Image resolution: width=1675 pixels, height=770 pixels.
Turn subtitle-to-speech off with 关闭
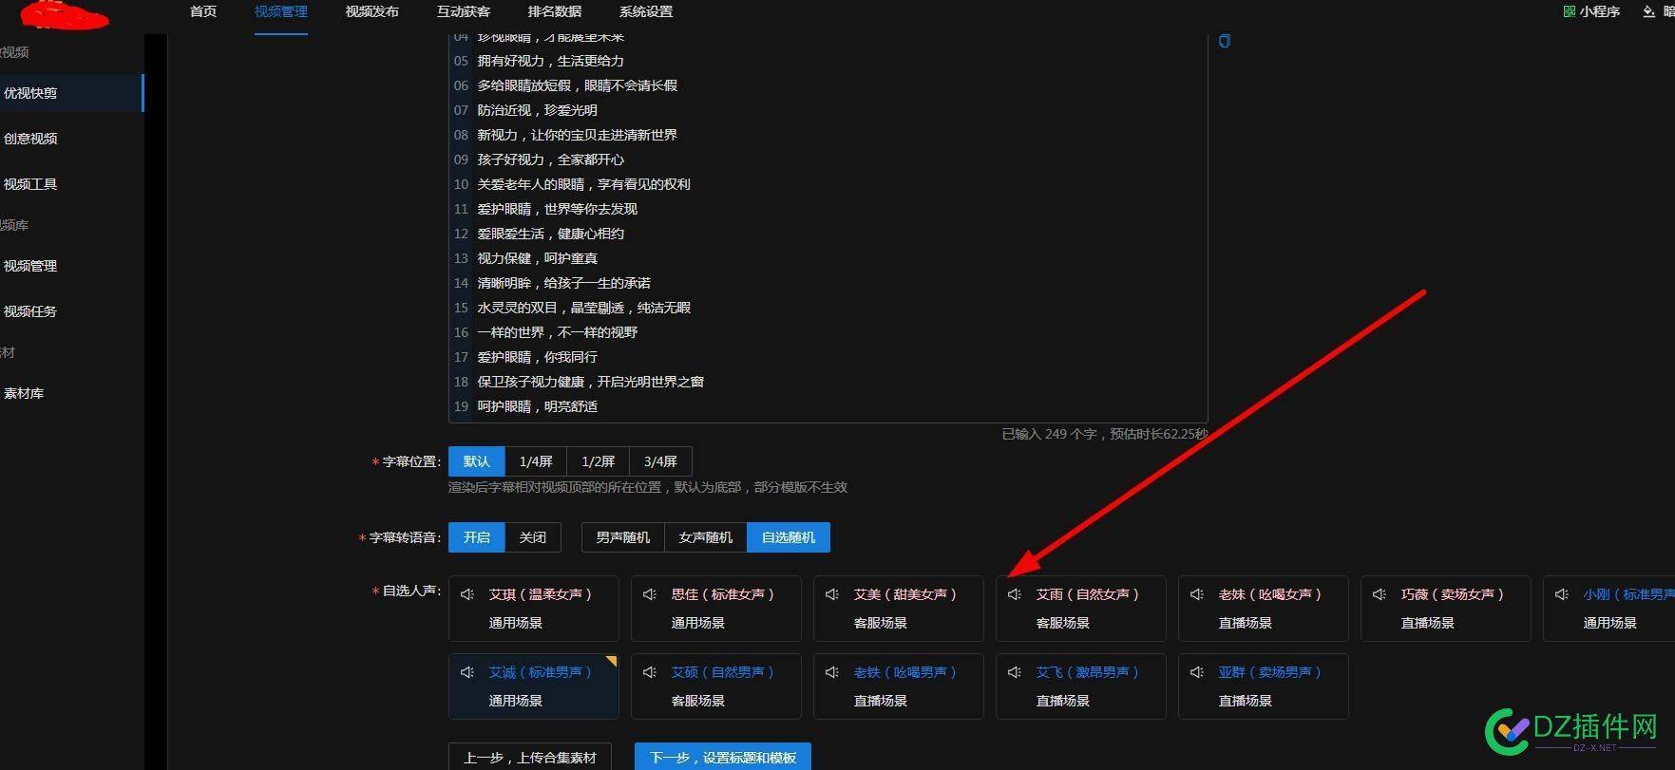coord(533,537)
